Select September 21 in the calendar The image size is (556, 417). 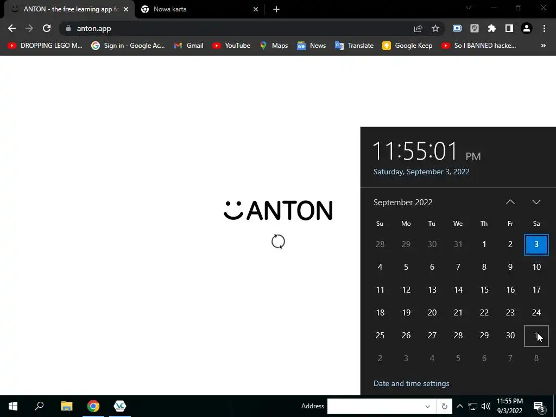click(x=458, y=313)
